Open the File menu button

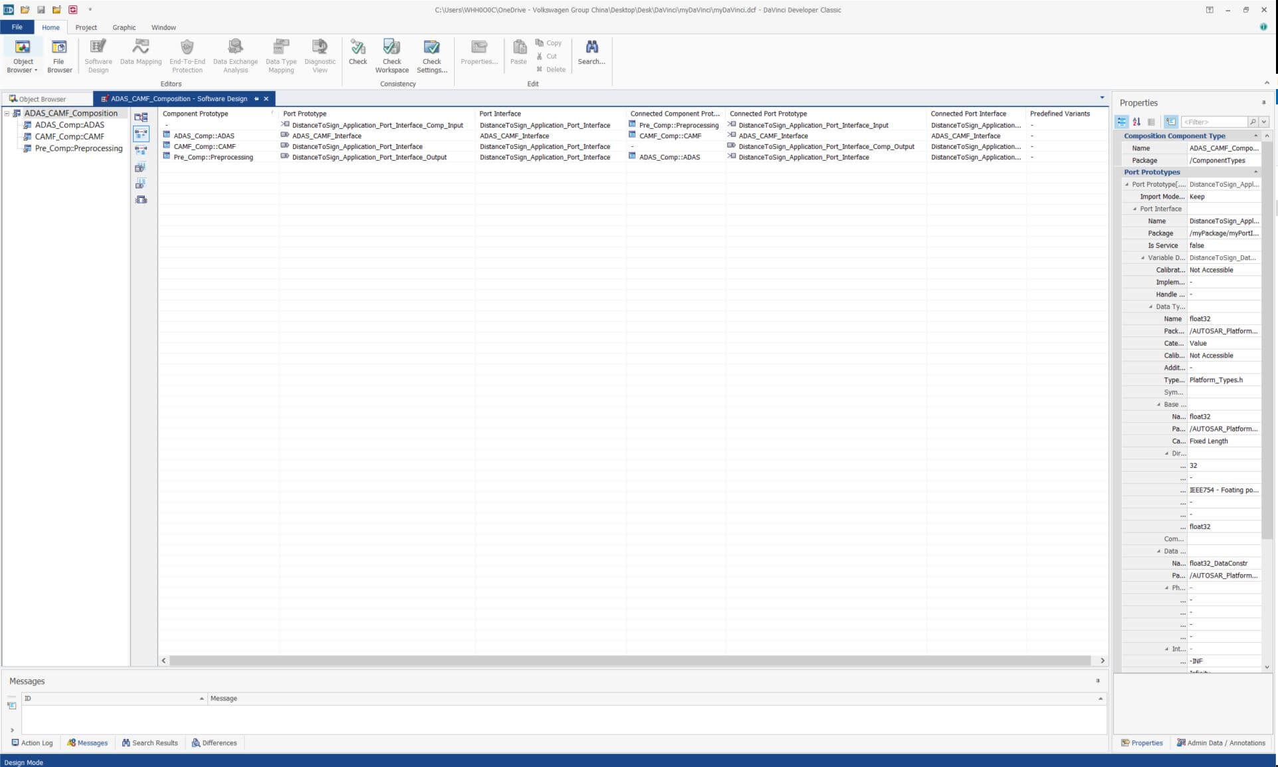17,27
